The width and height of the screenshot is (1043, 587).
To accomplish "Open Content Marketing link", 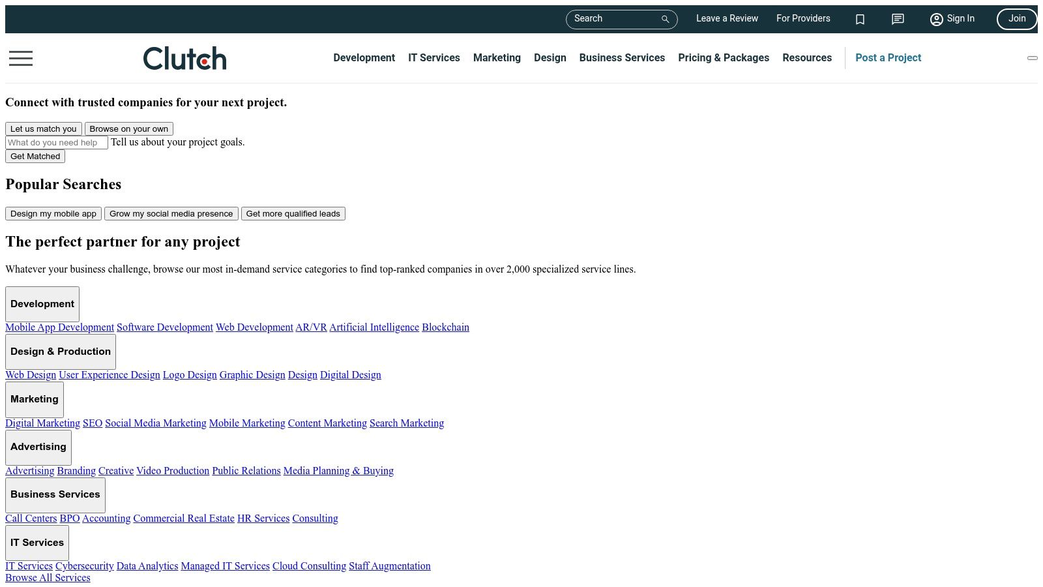I will click(x=327, y=423).
